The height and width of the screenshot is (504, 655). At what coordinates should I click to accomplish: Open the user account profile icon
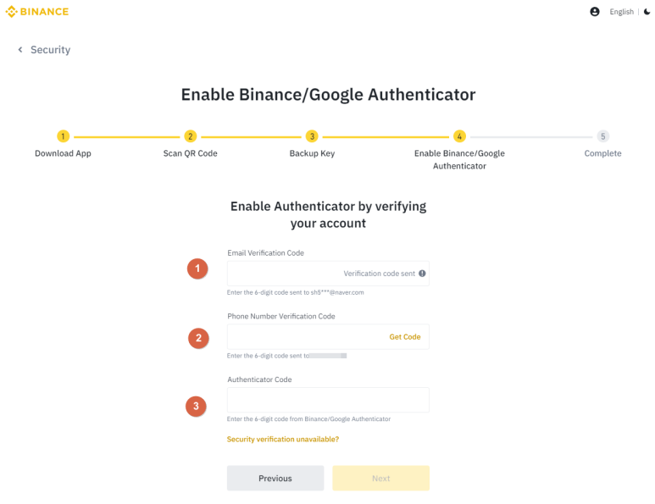tap(595, 12)
